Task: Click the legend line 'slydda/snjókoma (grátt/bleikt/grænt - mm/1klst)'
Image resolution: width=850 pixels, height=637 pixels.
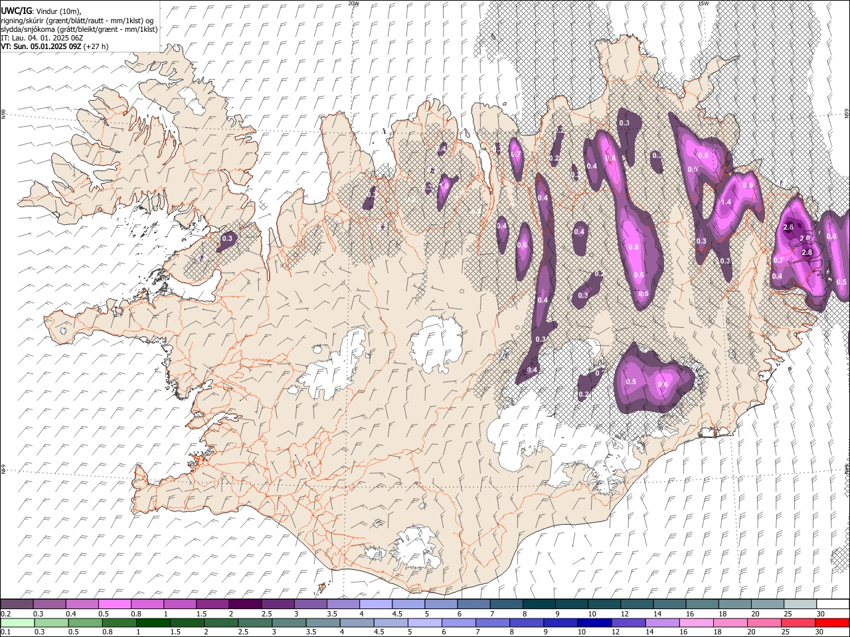Action: click(x=79, y=29)
